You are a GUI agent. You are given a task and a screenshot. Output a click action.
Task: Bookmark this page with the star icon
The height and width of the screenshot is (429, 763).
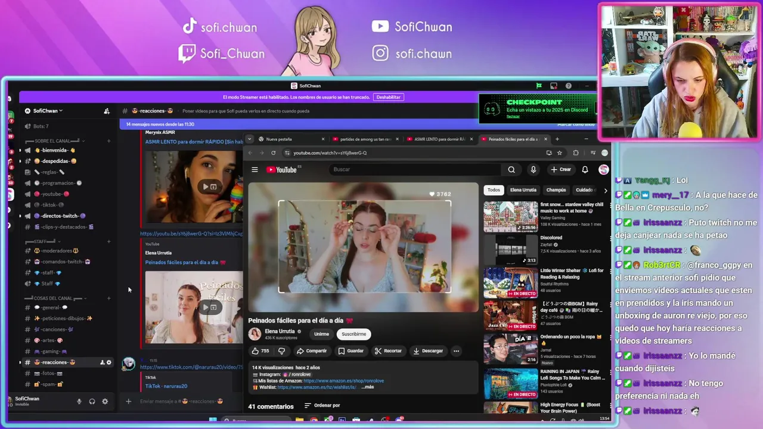pyautogui.click(x=559, y=153)
